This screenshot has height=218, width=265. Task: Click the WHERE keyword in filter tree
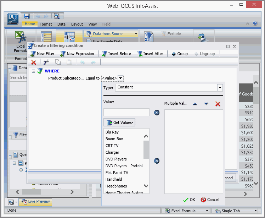(x=52, y=71)
